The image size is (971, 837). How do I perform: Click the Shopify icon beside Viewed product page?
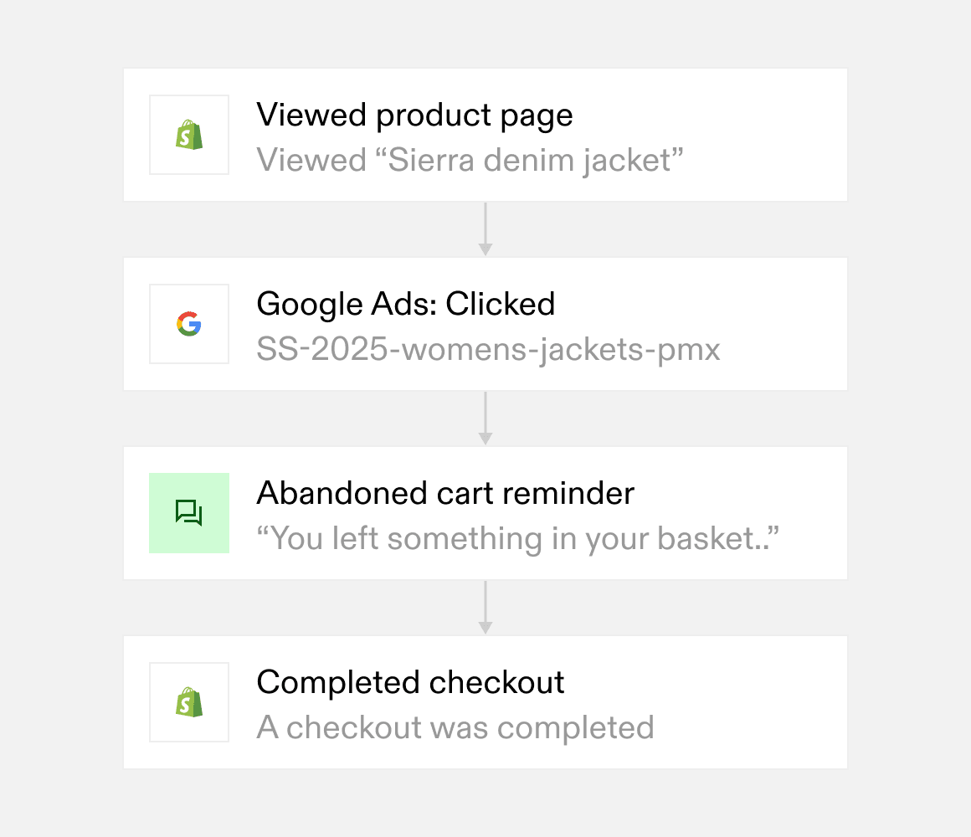coord(189,135)
